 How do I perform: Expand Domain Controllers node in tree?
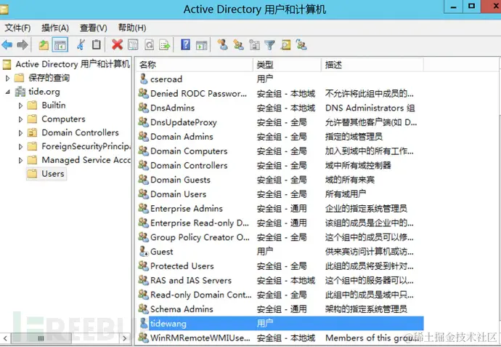pyautogui.click(x=21, y=133)
